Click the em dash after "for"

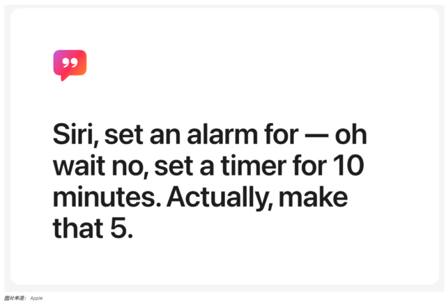tap(316, 135)
